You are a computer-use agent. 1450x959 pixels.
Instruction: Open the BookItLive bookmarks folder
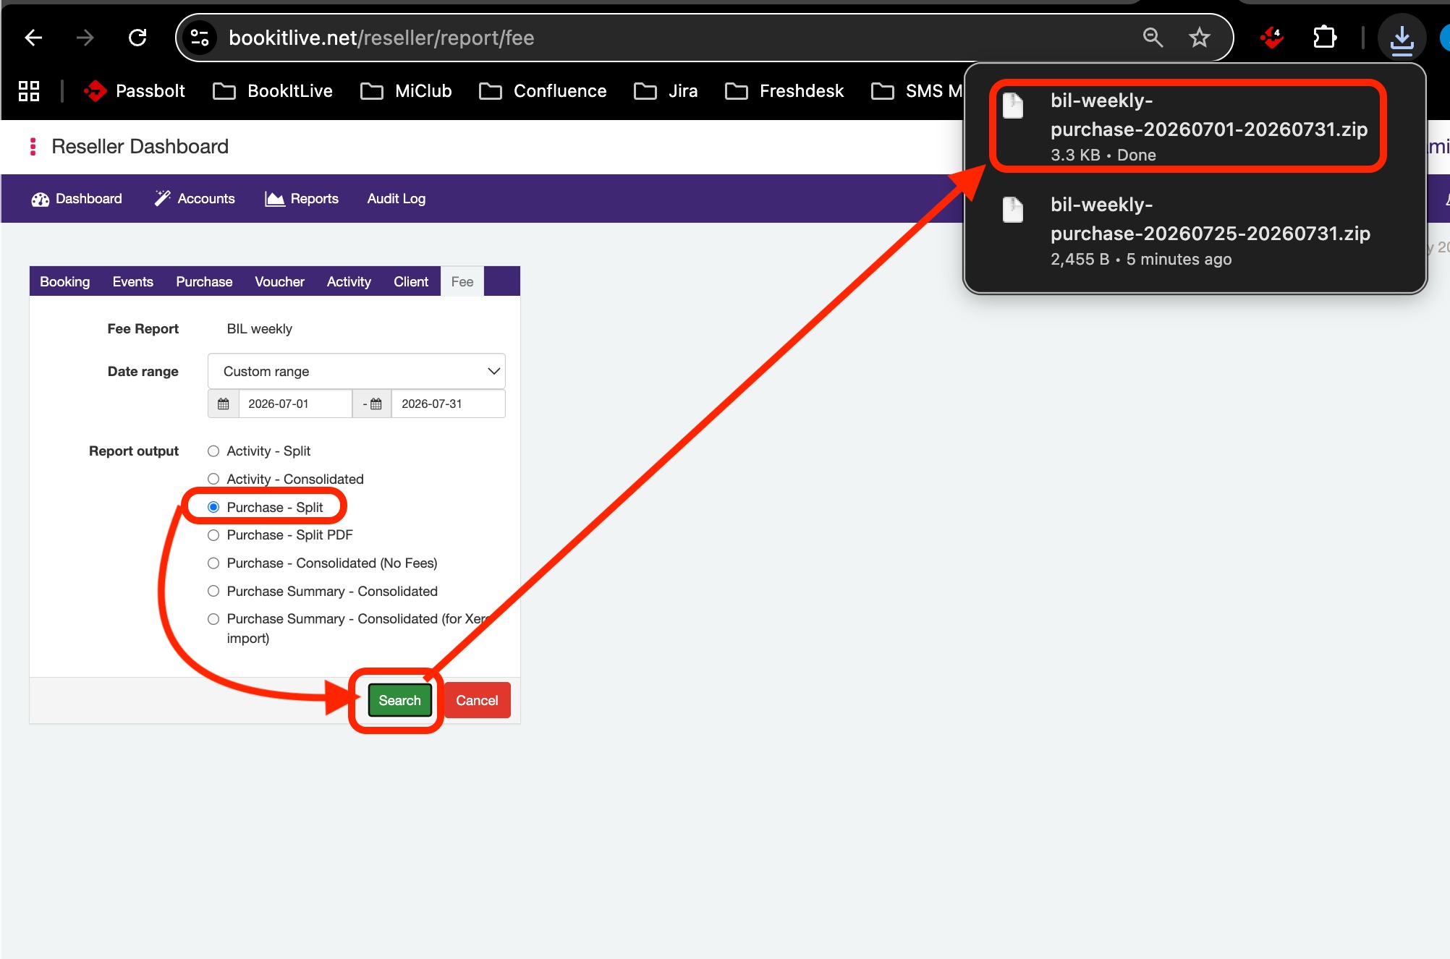[x=273, y=91]
